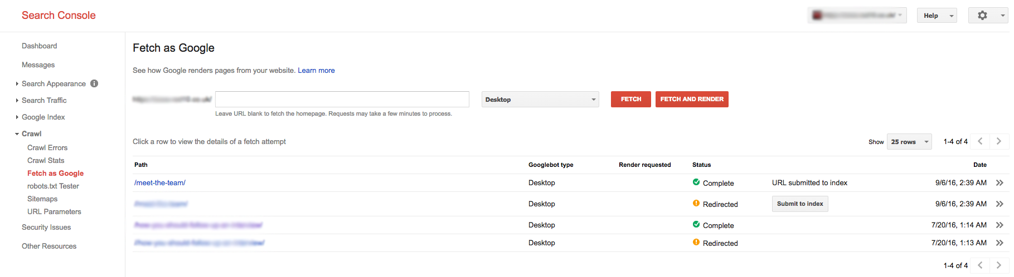Expand the Search Traffic section
Image resolution: width=1014 pixels, height=277 pixels.
pyautogui.click(x=44, y=100)
